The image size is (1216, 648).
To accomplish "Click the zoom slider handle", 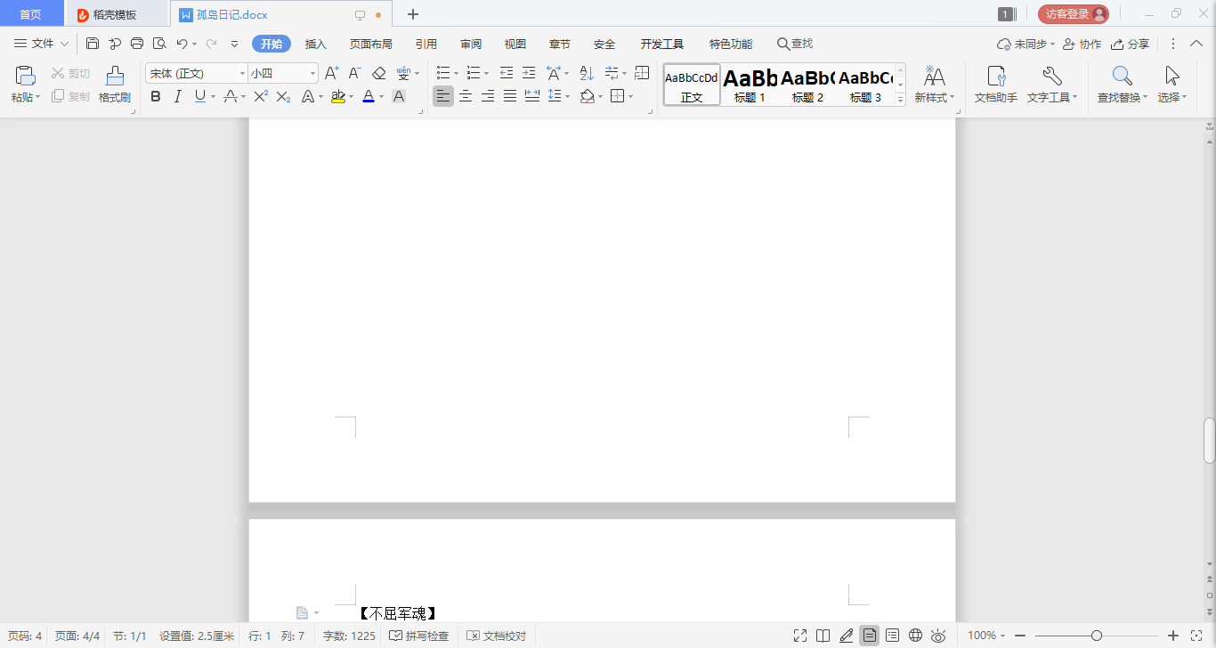I will [x=1097, y=636].
